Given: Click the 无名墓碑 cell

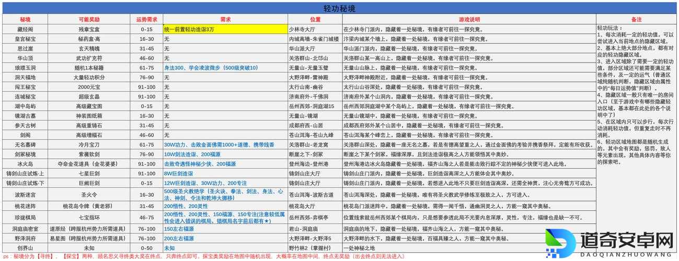Looking at the screenshot, I should pos(25,145).
